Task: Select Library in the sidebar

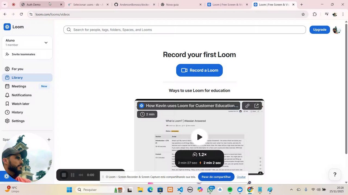Action: tap(27, 77)
